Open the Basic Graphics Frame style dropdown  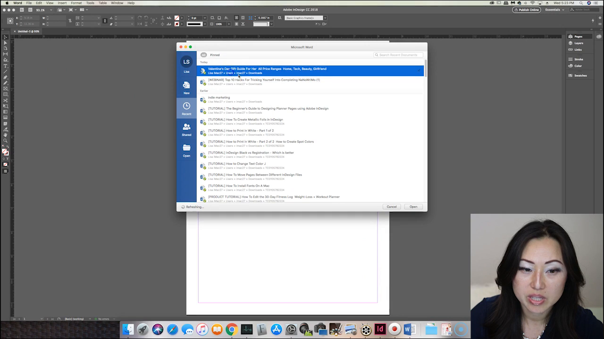pyautogui.click(x=325, y=18)
